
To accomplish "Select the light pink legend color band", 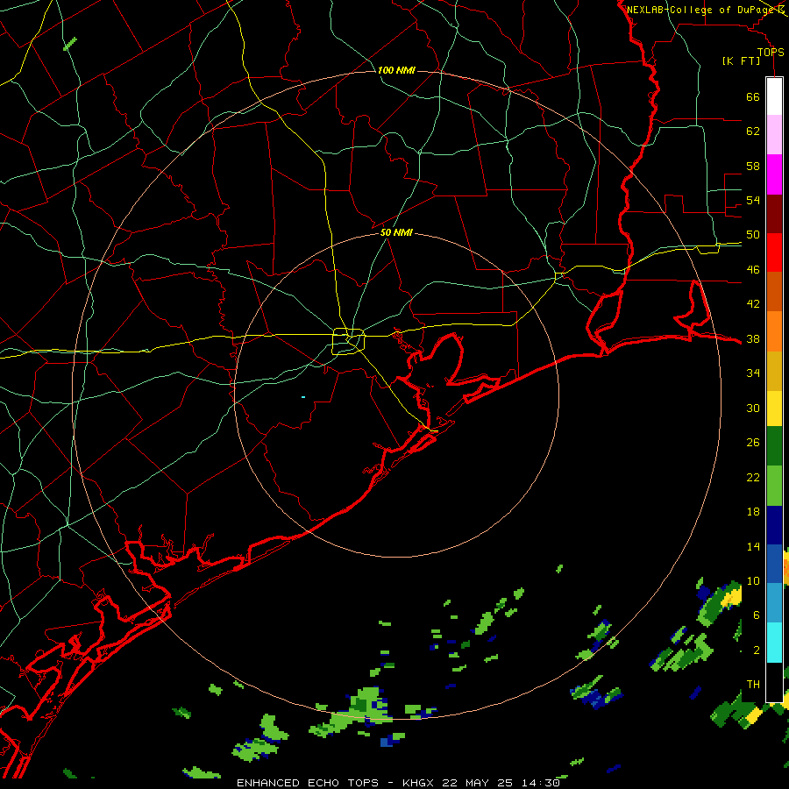I will coord(774,134).
